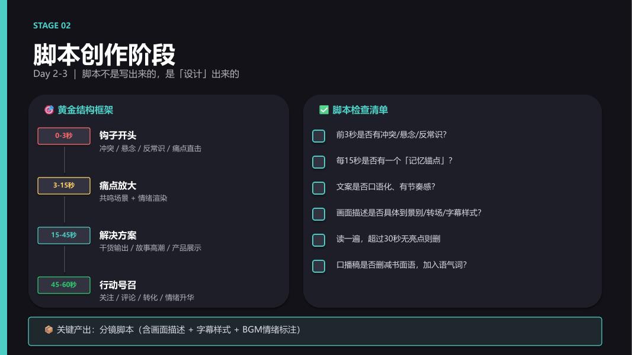
Task: Select the yellow 3-15秒 time badge
Action: (x=64, y=186)
